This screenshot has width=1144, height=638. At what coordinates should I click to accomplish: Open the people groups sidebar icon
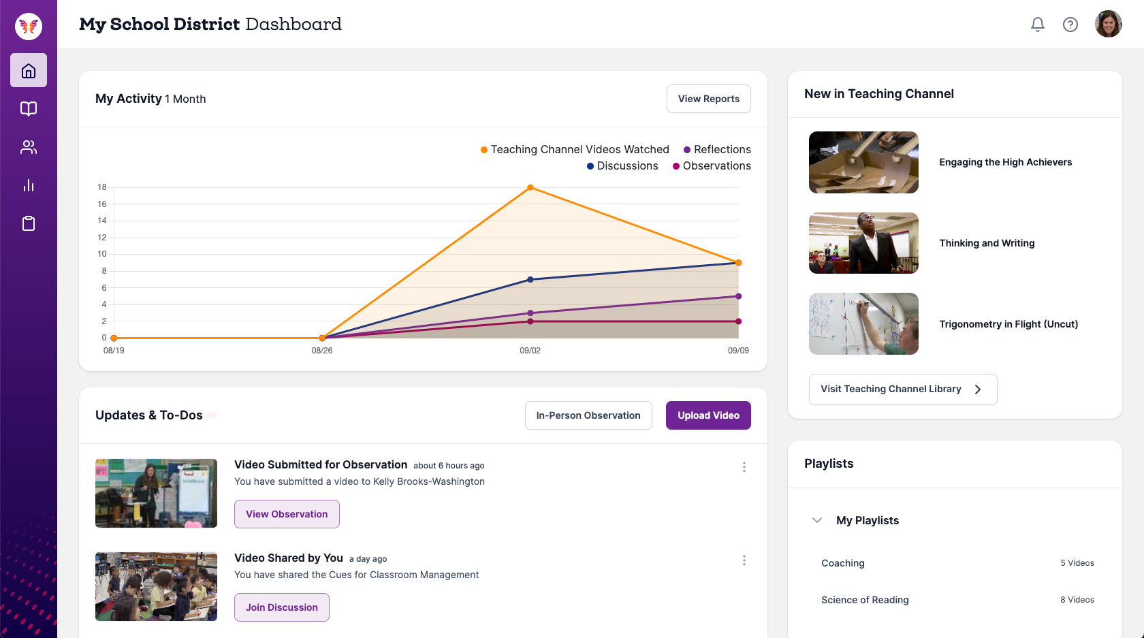point(29,147)
